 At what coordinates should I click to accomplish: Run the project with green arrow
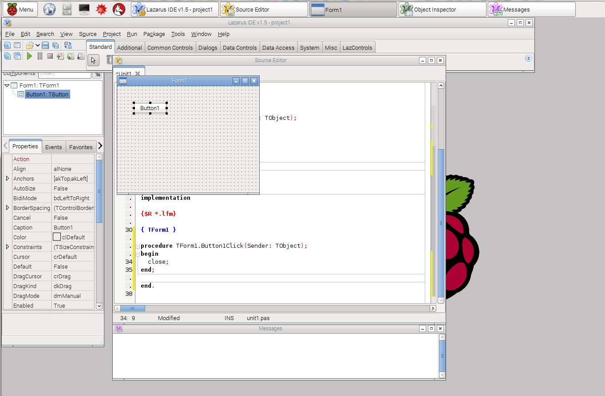[29, 56]
